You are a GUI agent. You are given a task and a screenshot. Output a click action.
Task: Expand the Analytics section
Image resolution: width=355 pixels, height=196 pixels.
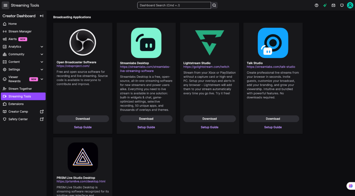pyautogui.click(x=42, y=47)
